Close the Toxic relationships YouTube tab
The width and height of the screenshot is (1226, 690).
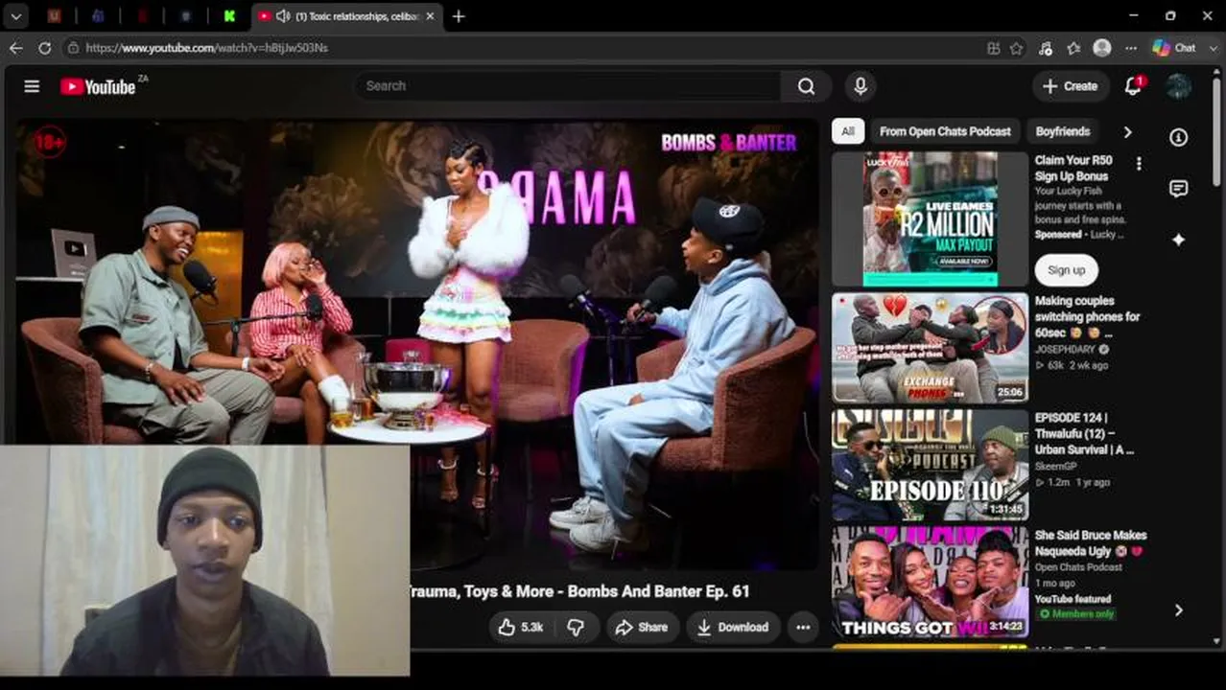(430, 16)
